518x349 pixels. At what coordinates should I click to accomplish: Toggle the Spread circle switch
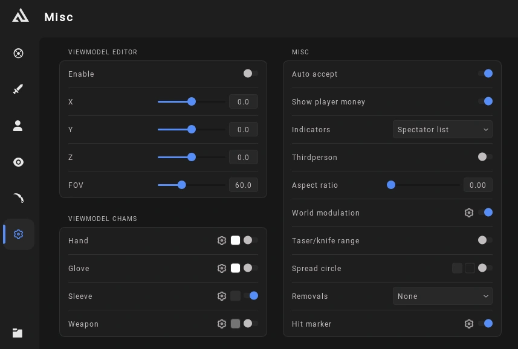(x=485, y=268)
